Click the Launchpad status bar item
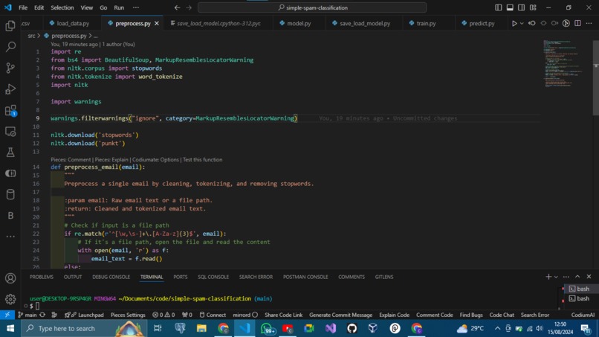Viewport: 599px width, 337px height. pos(84,315)
